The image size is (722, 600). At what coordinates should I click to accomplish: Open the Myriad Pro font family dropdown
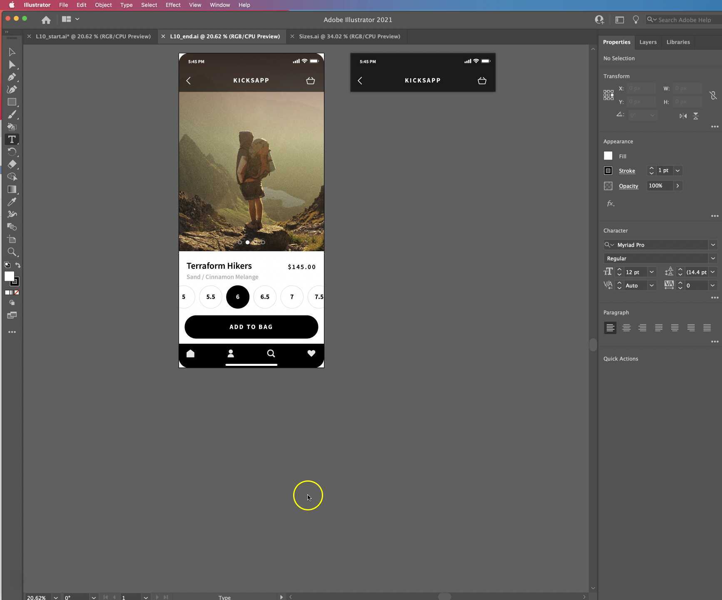(713, 245)
